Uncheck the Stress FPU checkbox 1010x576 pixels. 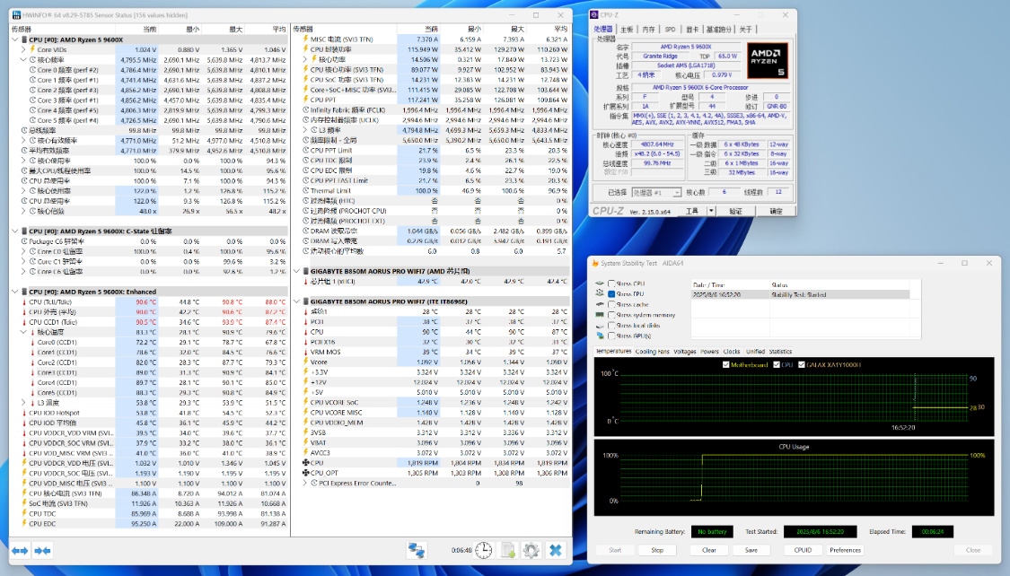point(612,294)
